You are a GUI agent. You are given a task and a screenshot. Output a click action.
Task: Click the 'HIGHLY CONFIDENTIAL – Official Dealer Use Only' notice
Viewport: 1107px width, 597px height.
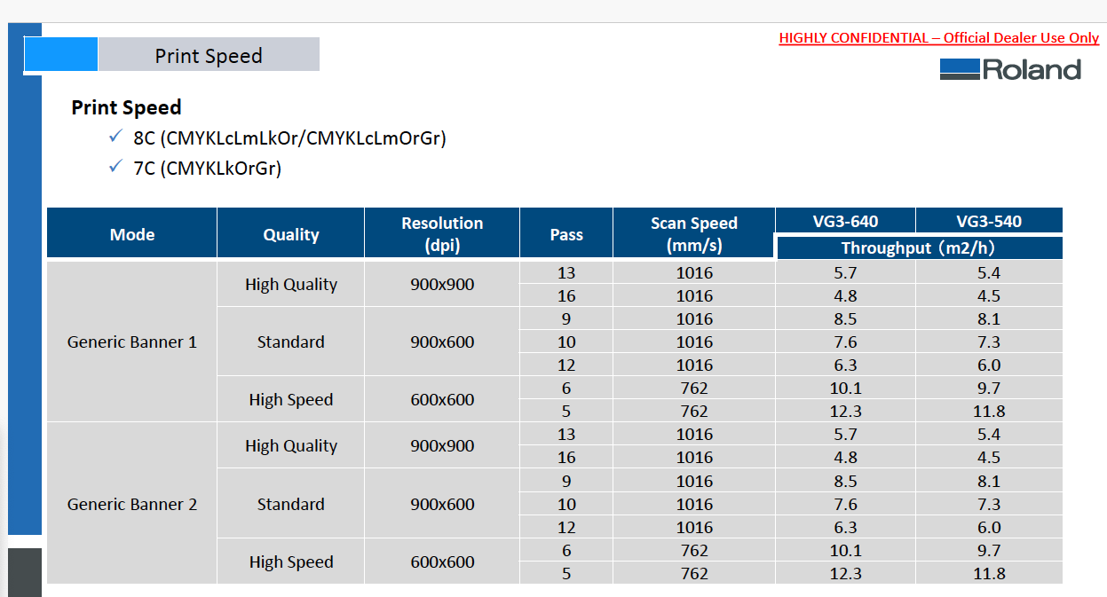pyautogui.click(x=939, y=37)
